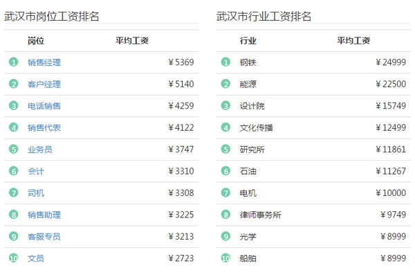Select the 行业 column header
The height and width of the screenshot is (277, 415).
click(x=248, y=41)
